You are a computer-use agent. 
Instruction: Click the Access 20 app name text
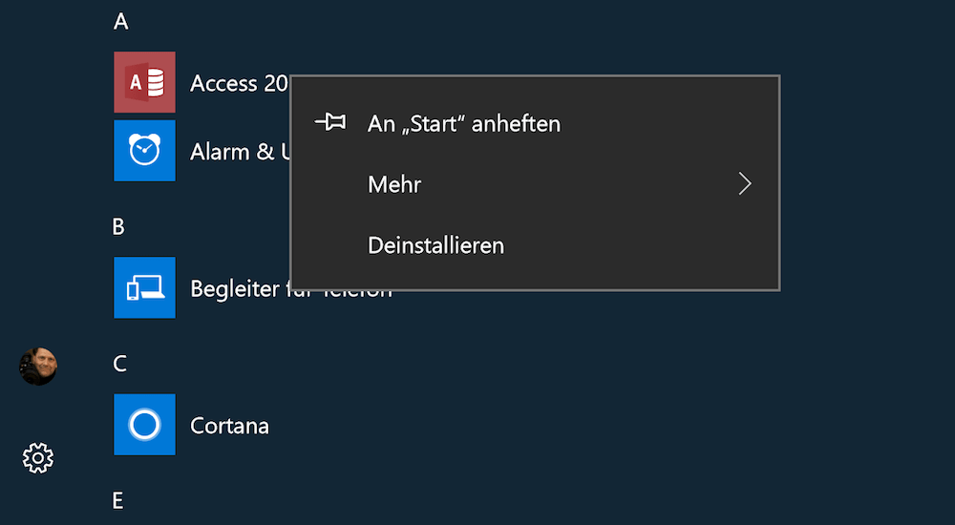[240, 83]
